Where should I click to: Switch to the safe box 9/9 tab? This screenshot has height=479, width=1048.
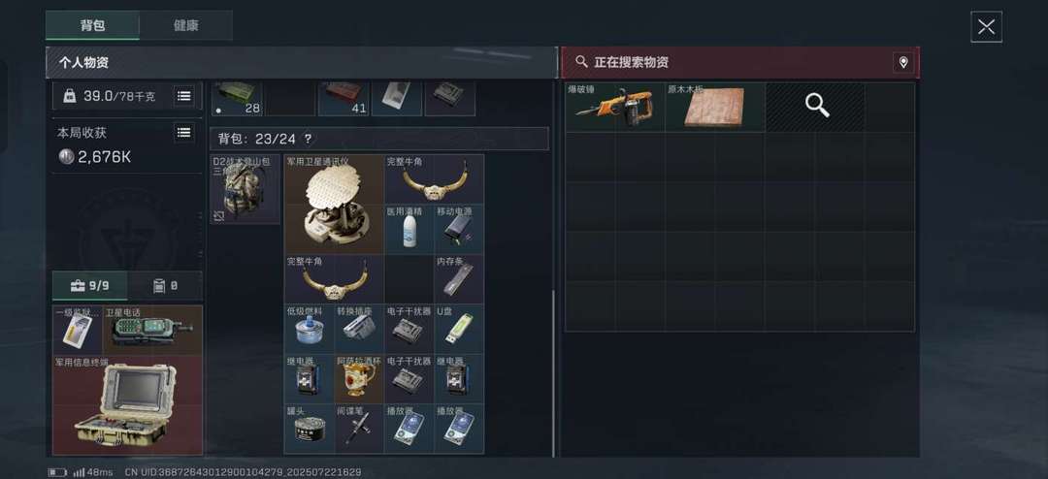(x=90, y=286)
